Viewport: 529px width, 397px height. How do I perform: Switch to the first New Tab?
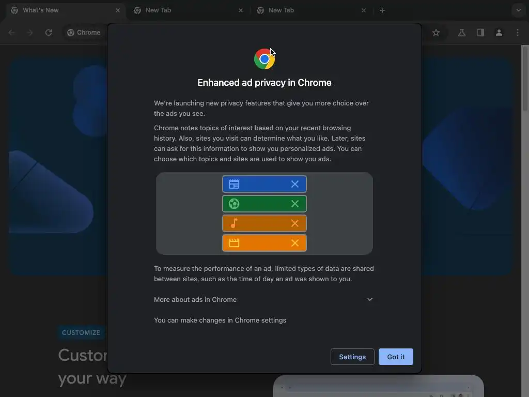(x=188, y=10)
